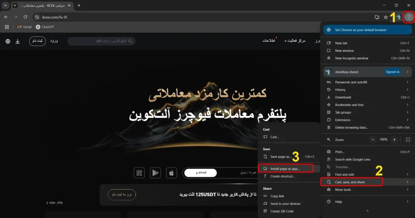415x218 pixels.
Task: Select Create shortcut...
Action: (x=289, y=176)
